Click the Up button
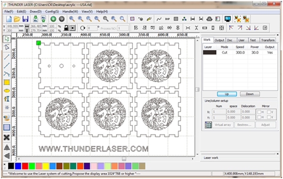 227,94
